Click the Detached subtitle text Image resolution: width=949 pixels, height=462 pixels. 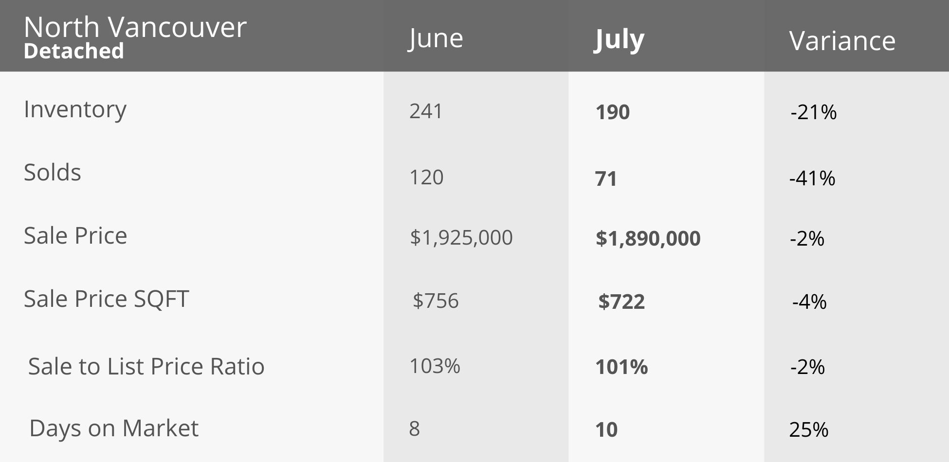(x=73, y=51)
